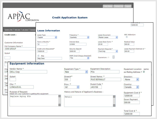The width and height of the screenshot is (157, 119).
Task: Click the Vendor Name input field
Action: [x=28, y=72]
